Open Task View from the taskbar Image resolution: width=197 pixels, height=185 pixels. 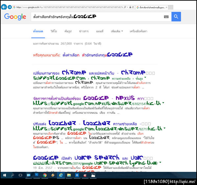pyautogui.click(x=20, y=175)
